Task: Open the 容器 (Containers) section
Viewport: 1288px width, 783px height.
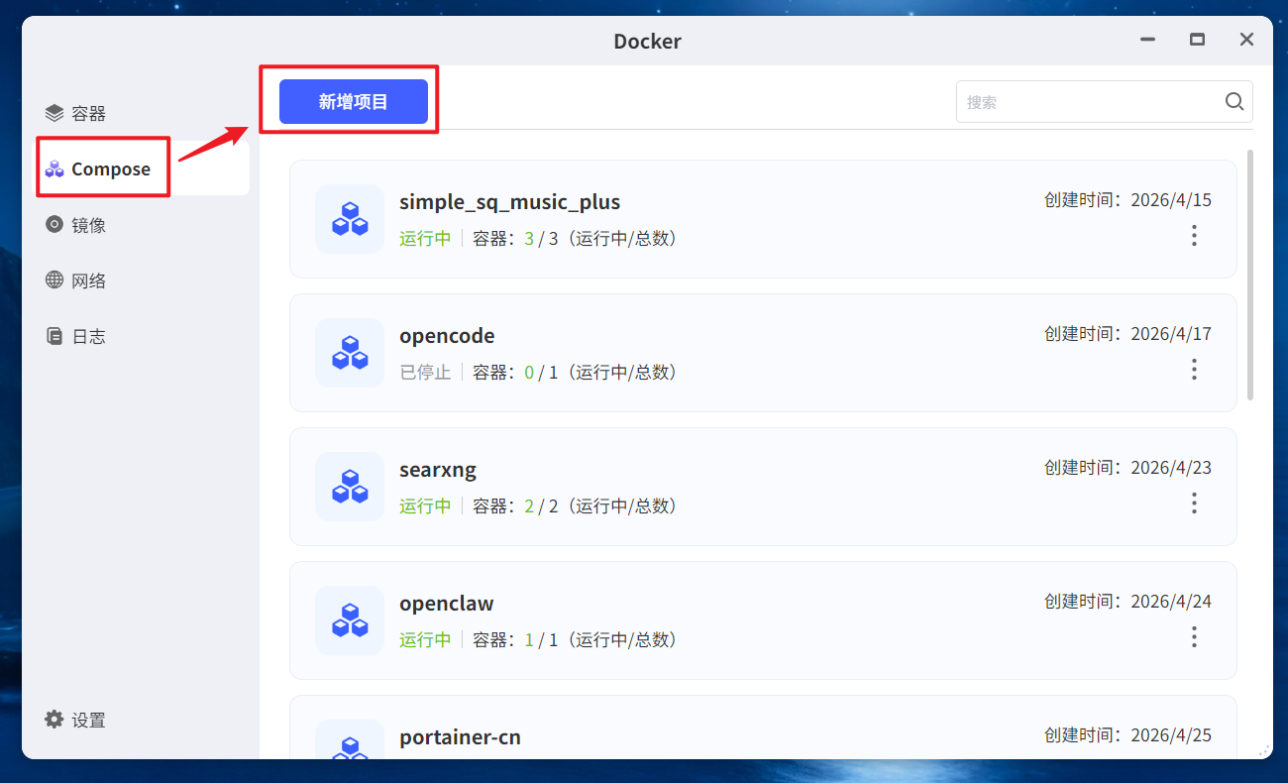Action: [141, 113]
